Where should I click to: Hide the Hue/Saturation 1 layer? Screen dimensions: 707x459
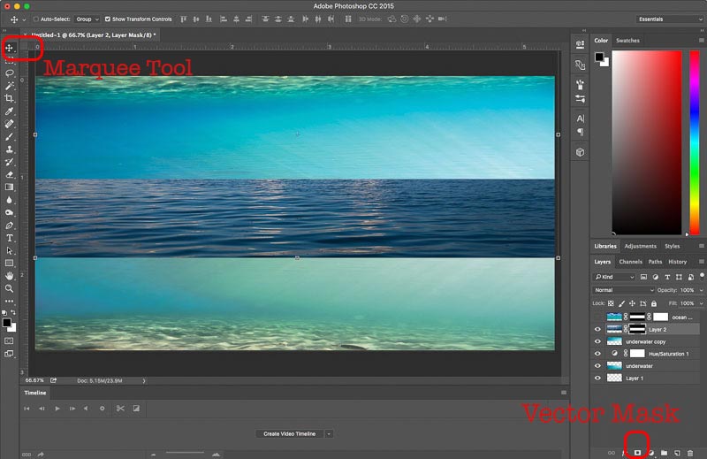[x=598, y=354]
